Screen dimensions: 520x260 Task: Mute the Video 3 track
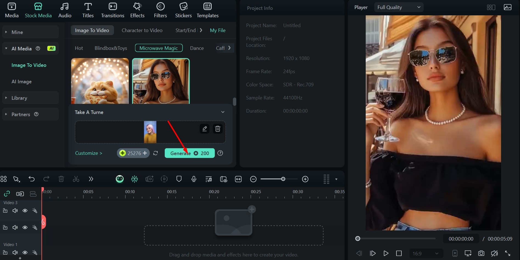click(x=15, y=211)
